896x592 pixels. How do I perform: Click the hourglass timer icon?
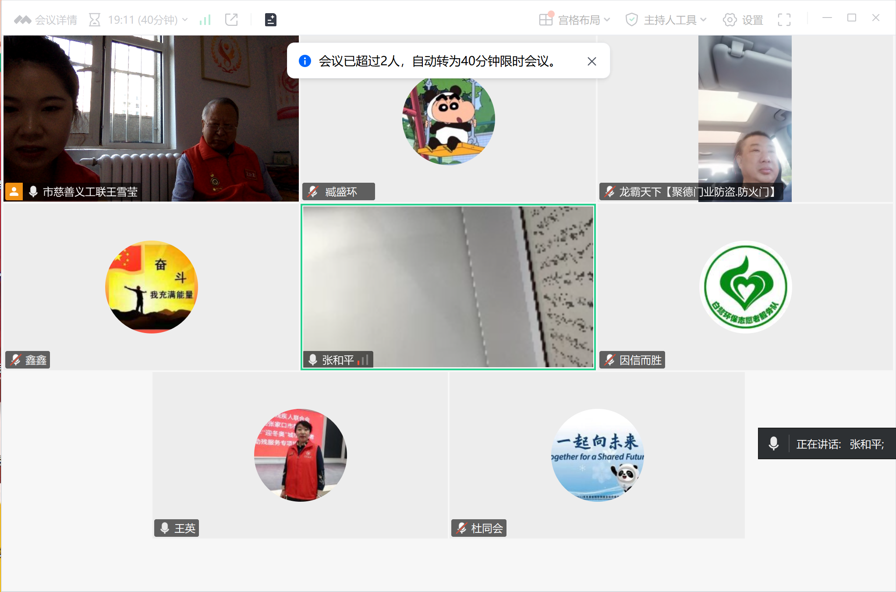(95, 20)
